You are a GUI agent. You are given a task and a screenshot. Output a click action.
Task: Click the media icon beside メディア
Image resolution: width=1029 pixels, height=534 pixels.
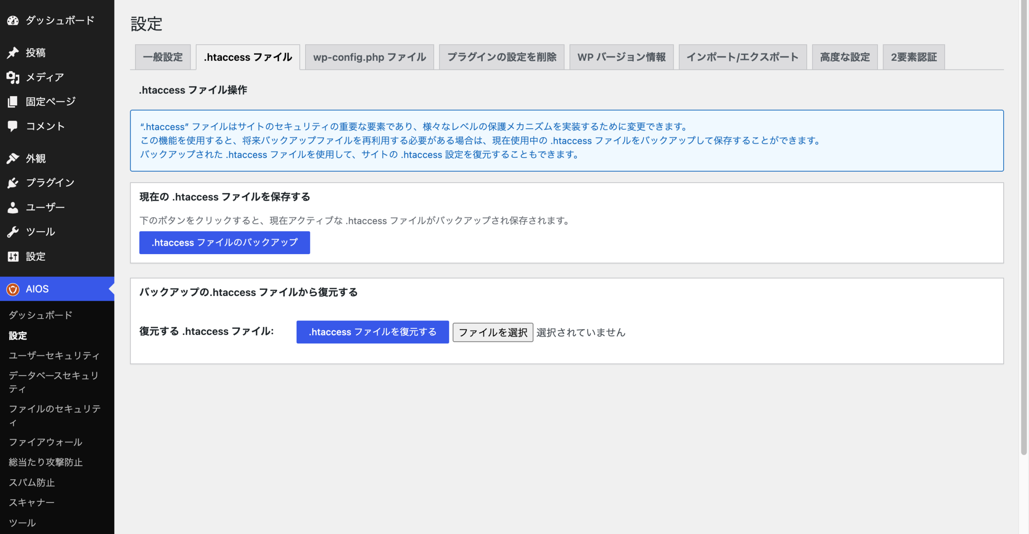point(13,77)
